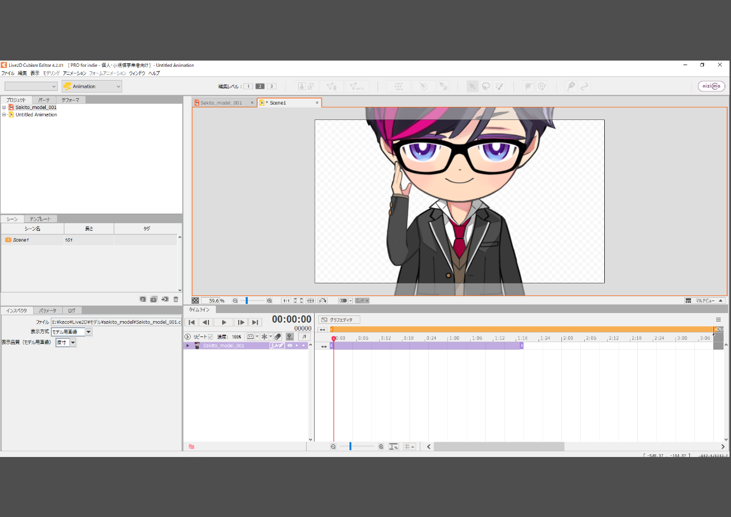731x517 pixels.
Task: Set edit level to 1
Action: coord(248,86)
